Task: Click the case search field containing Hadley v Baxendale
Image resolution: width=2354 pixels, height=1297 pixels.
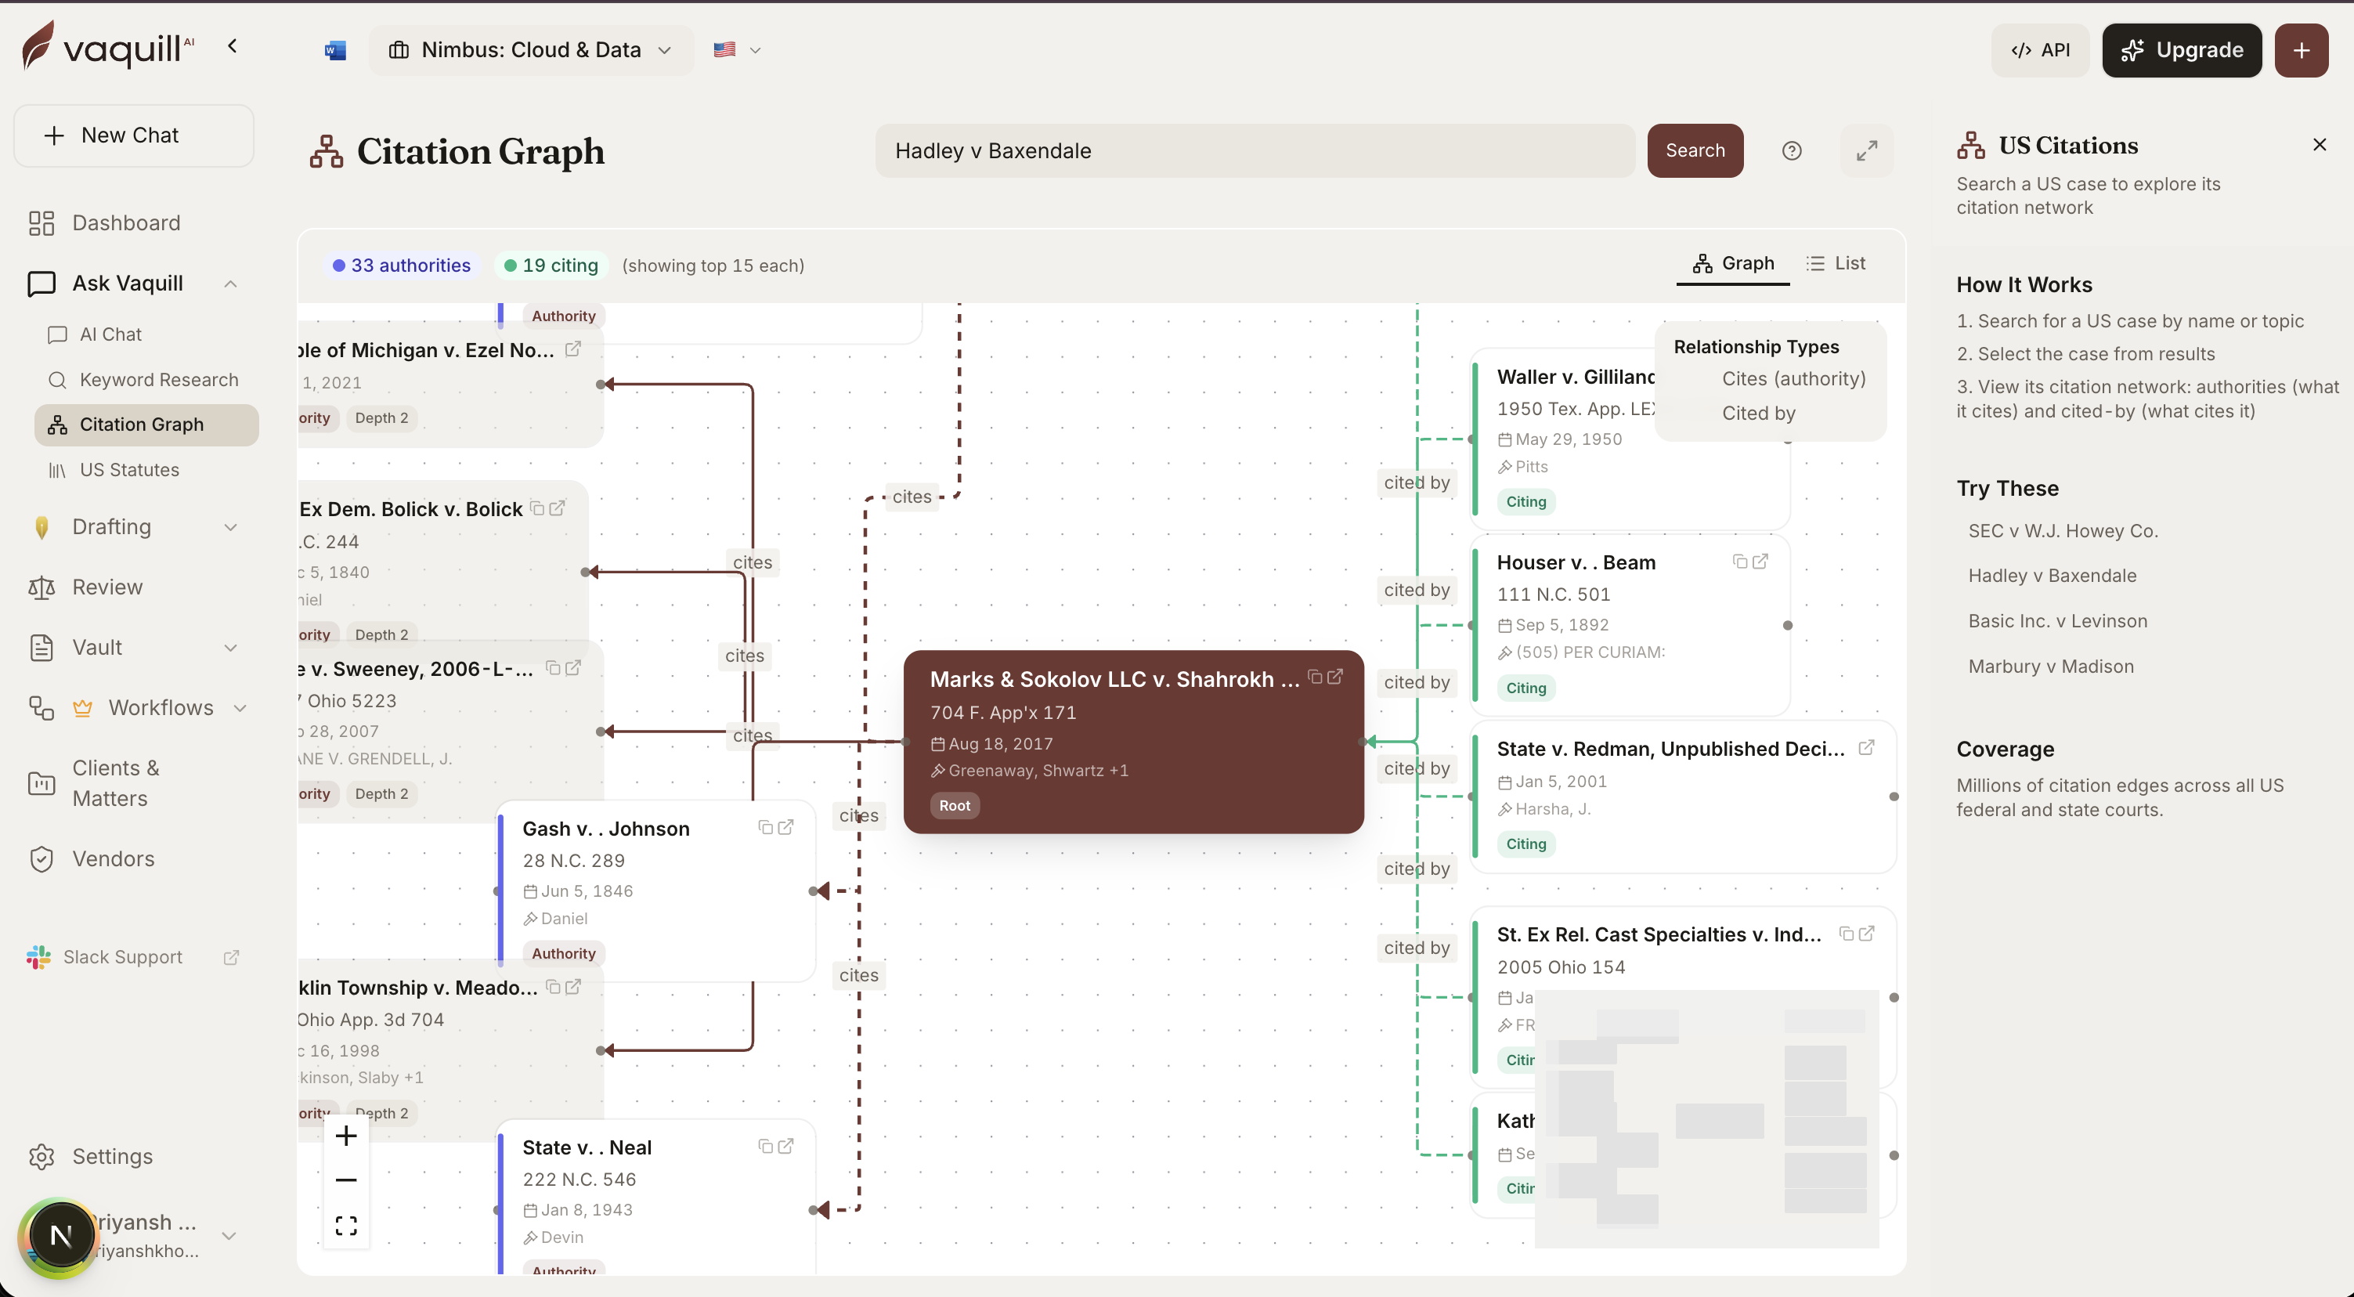Action: tap(1255, 151)
